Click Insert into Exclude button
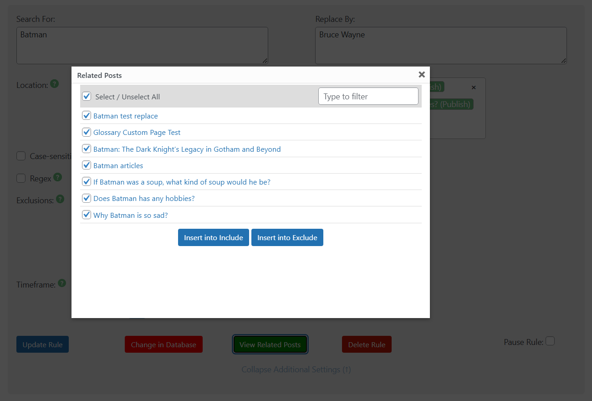This screenshot has height=401, width=592. coord(287,237)
